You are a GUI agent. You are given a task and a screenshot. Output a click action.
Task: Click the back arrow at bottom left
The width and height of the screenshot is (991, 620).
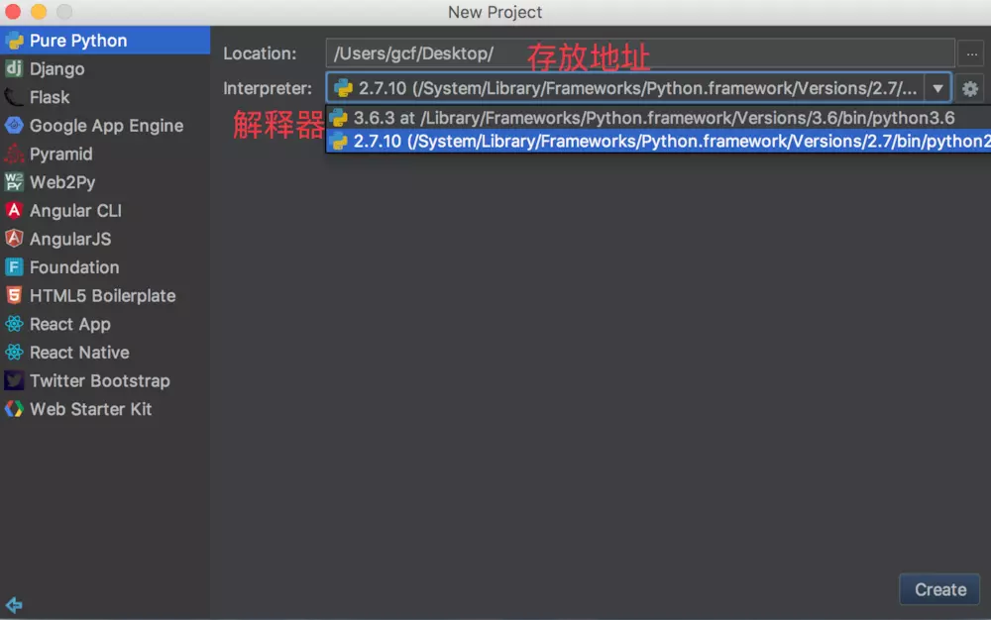coord(14,605)
